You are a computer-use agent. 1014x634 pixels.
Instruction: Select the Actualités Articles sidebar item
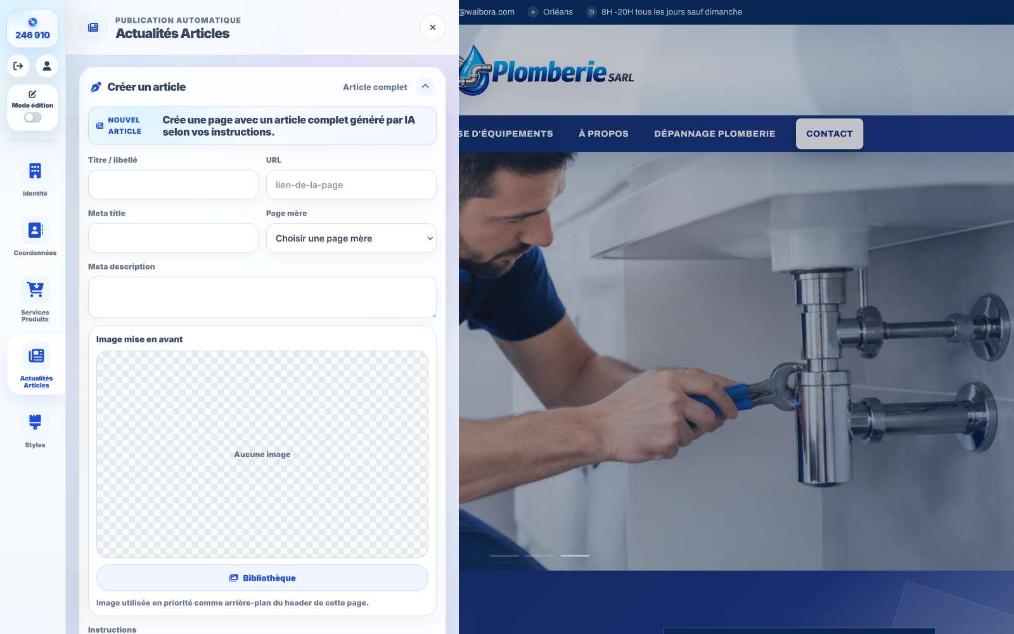[x=36, y=365]
